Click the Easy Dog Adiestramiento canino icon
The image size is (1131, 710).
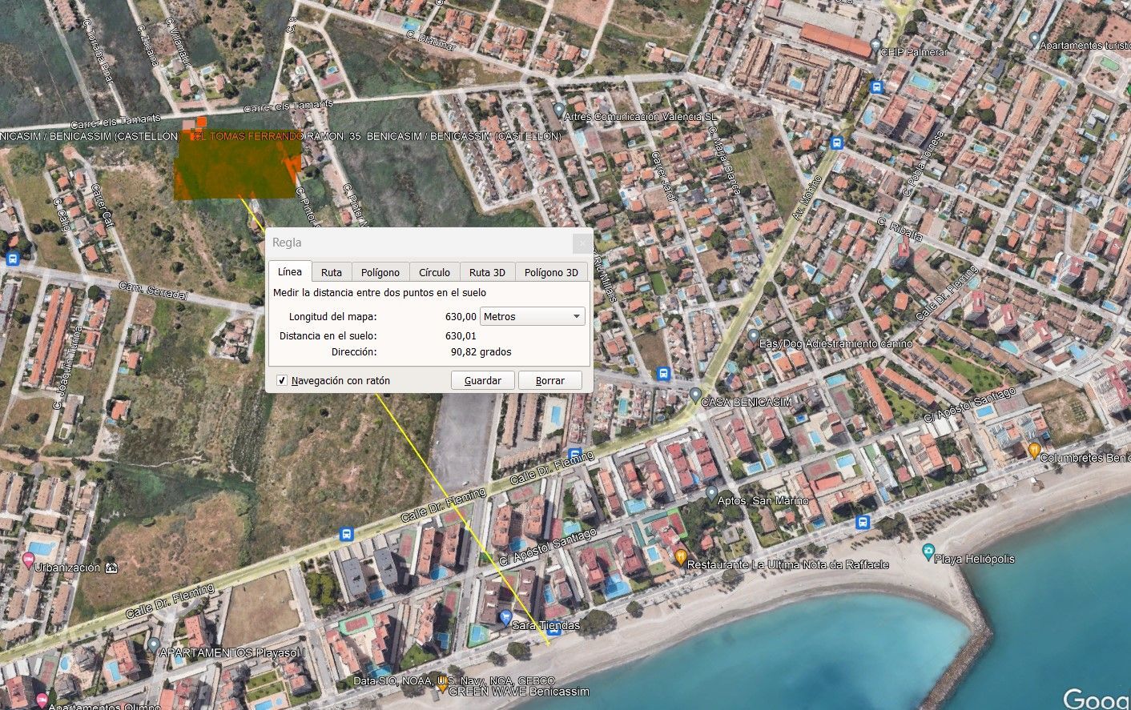(x=753, y=336)
